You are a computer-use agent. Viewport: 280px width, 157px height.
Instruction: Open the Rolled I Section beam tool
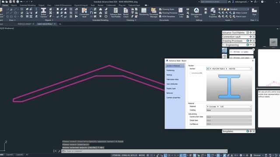click(43, 13)
